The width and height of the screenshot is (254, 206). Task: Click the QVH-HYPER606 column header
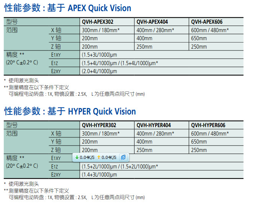click(208, 125)
